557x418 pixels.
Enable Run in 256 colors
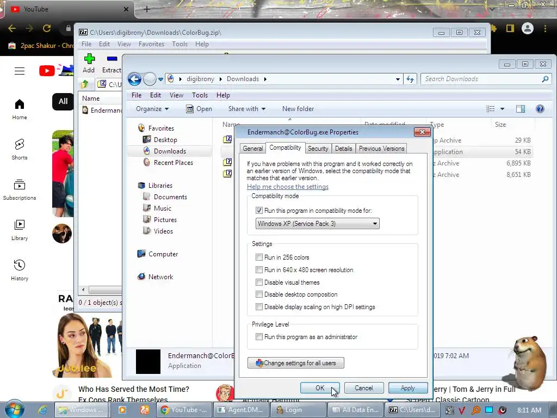(259, 257)
